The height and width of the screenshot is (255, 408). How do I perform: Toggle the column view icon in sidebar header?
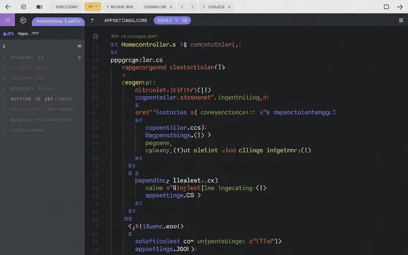click(79, 46)
